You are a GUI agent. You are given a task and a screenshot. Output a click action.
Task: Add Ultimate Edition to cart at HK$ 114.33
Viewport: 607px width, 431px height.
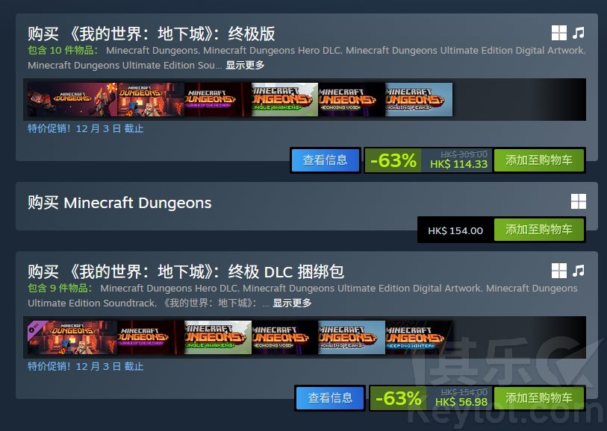[x=538, y=160]
